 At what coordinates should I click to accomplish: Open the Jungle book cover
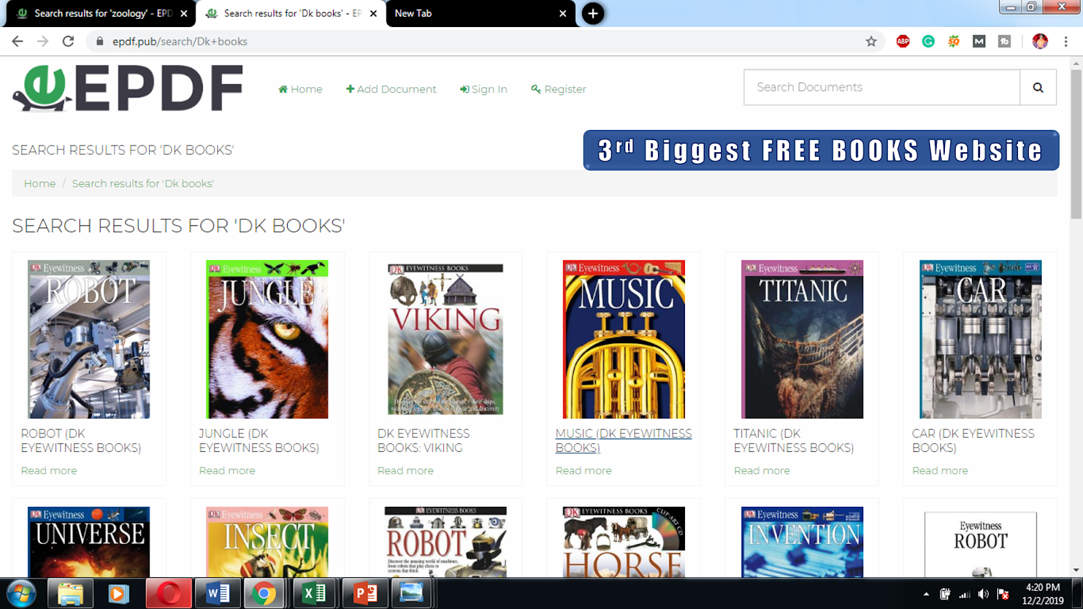267,339
